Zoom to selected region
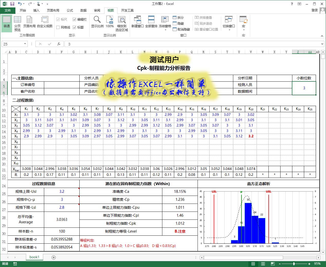 tap(122, 23)
